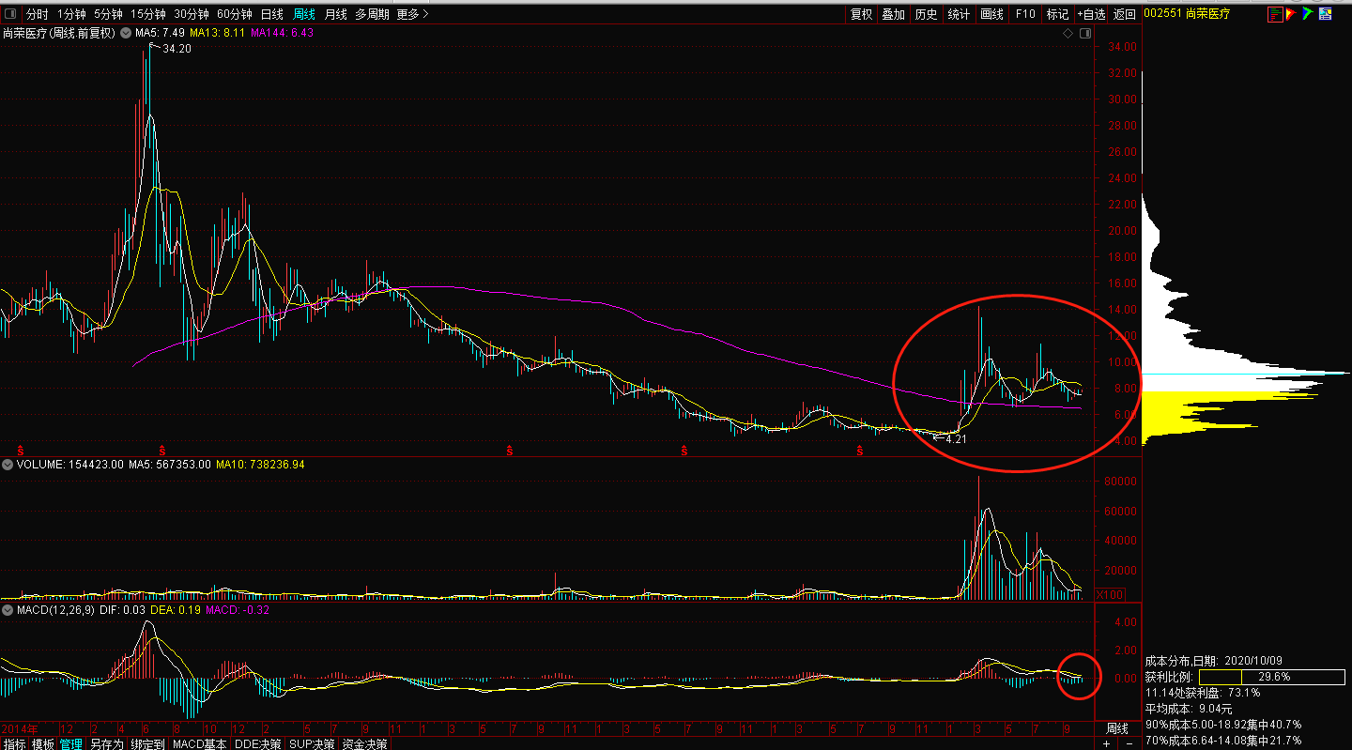Click the blue-green flag icon at top right
This screenshot has width=1352, height=750.
coord(1307,14)
